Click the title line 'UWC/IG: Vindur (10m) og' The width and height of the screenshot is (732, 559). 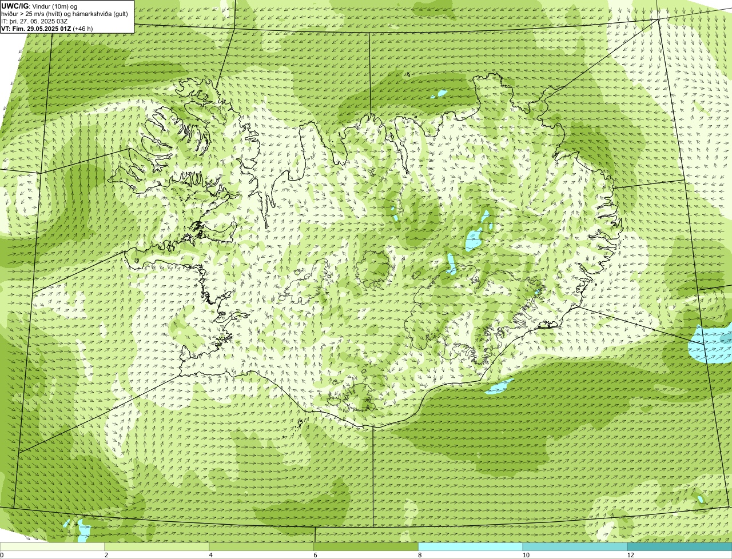(x=39, y=6)
